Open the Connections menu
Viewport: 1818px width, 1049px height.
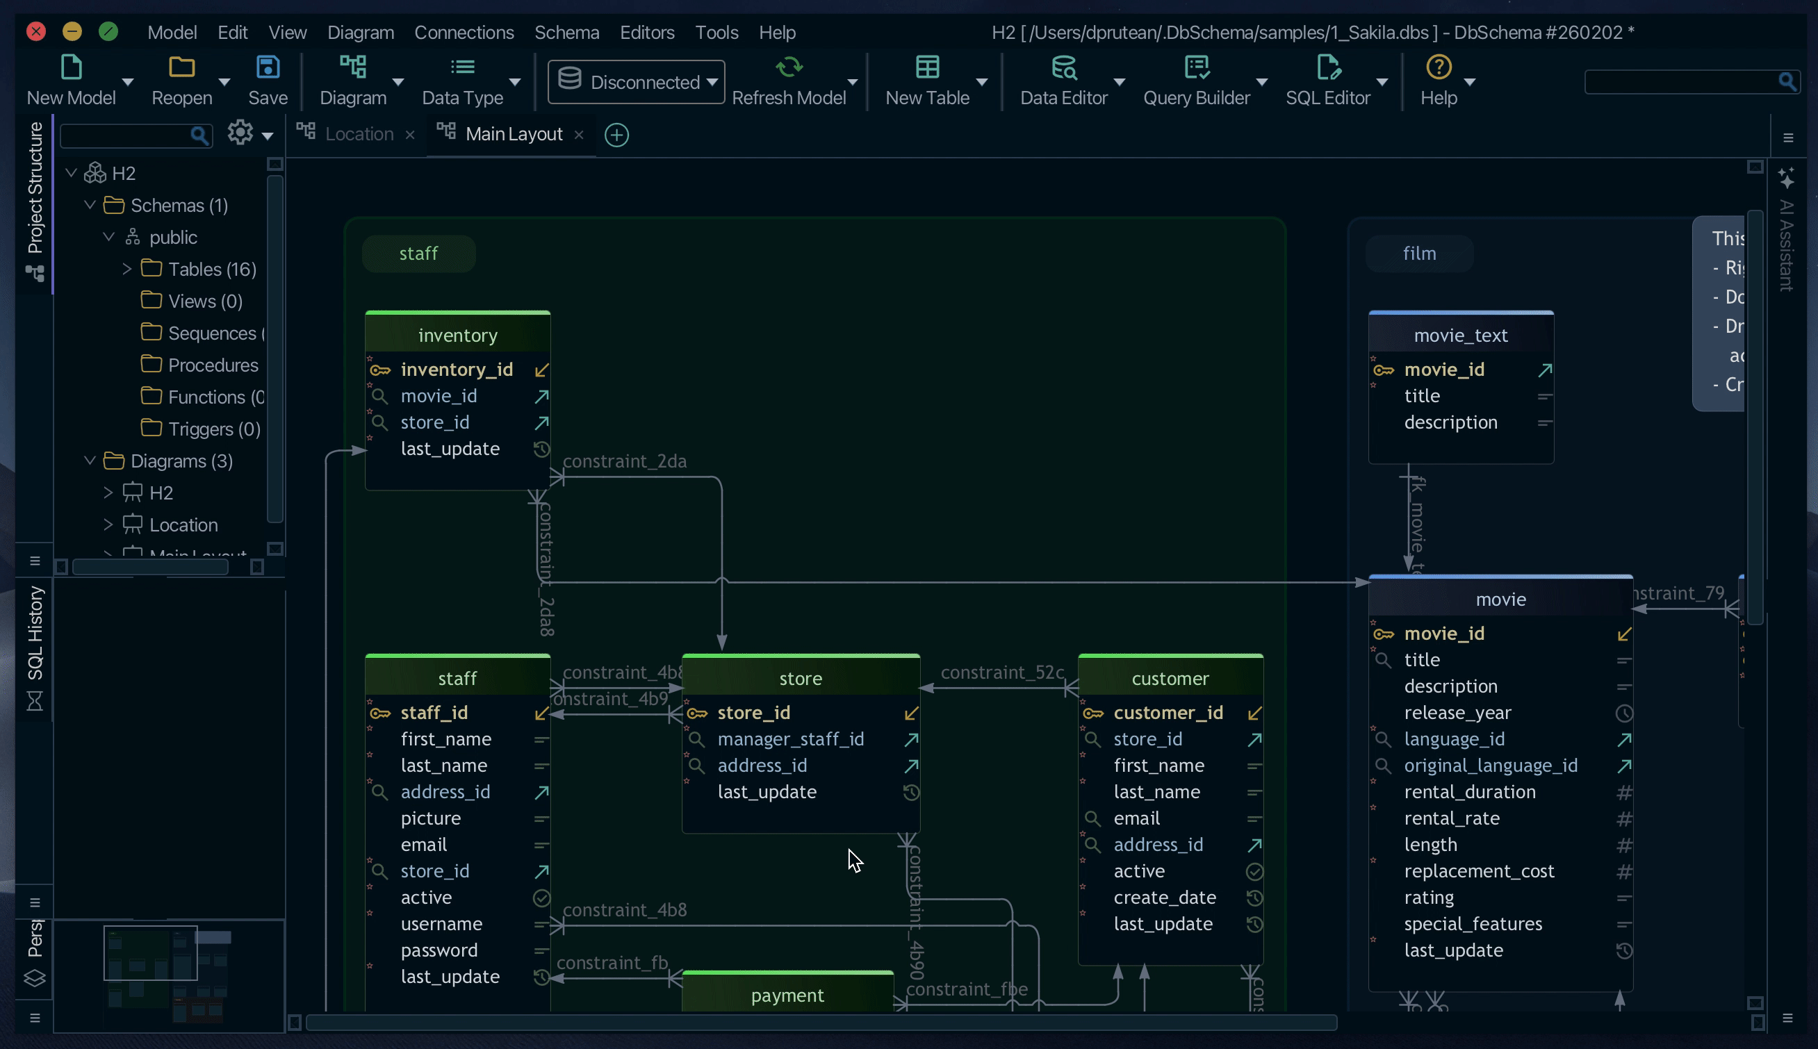[x=464, y=32]
